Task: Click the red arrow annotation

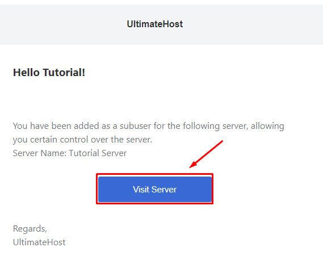Action: pos(206,154)
